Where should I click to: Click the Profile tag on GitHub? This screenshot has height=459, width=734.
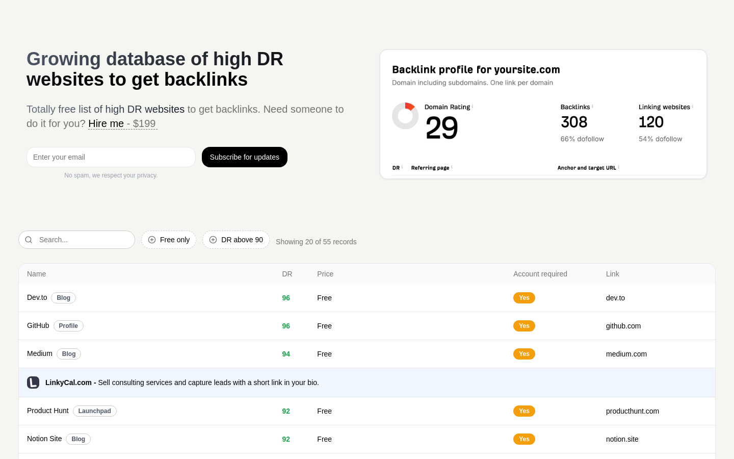coord(68,326)
